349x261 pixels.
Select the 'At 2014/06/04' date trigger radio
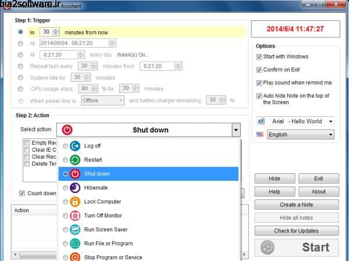[x=20, y=44]
